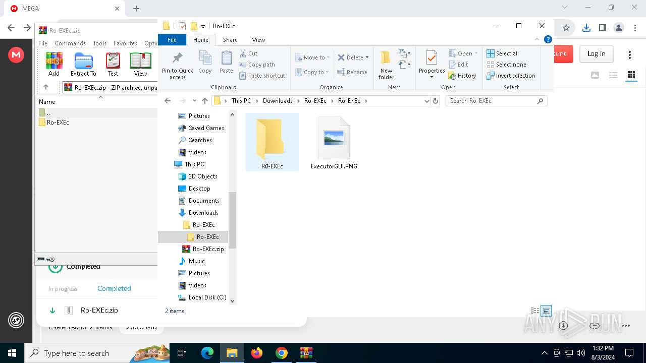Image resolution: width=646 pixels, height=363 pixels.
Task: Click WinRAR Test button
Action: tap(113, 64)
